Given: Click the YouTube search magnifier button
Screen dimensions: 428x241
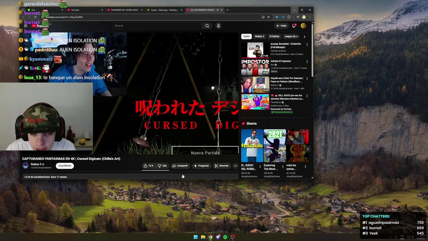Looking at the screenshot, I should click(207, 26).
